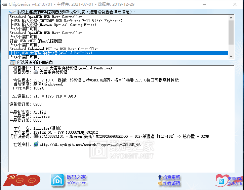Open the dl.mydigit.net search URL
244x190 pixels.
[x=90, y=144]
